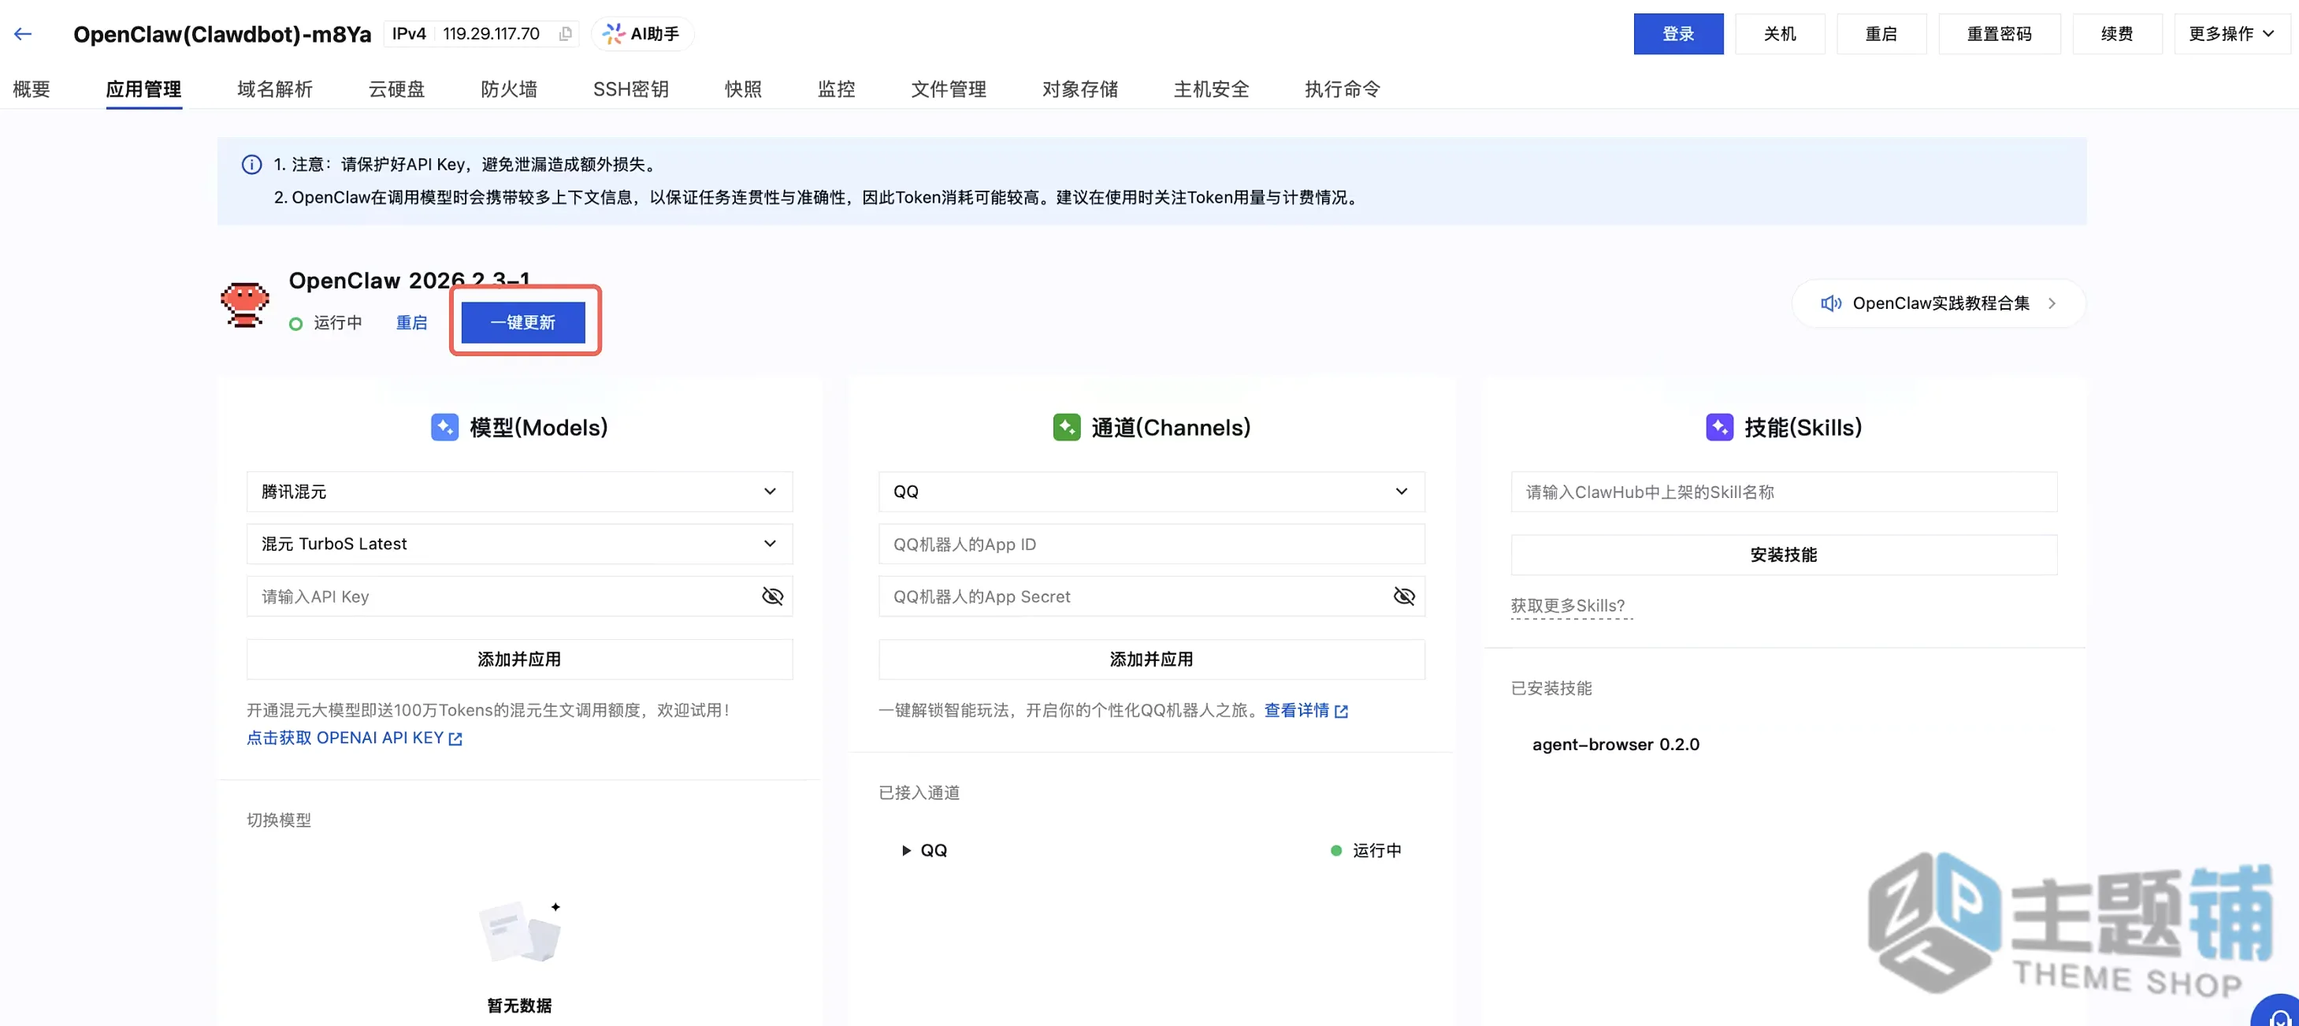Image resolution: width=2299 pixels, height=1026 pixels.
Task: Open OpenClaw实践教程合集 with the chevron
Action: pos(2052,303)
